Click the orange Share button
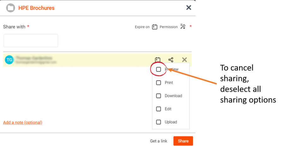Image resolution: width=284 pixels, height=147 pixels. tap(183, 141)
